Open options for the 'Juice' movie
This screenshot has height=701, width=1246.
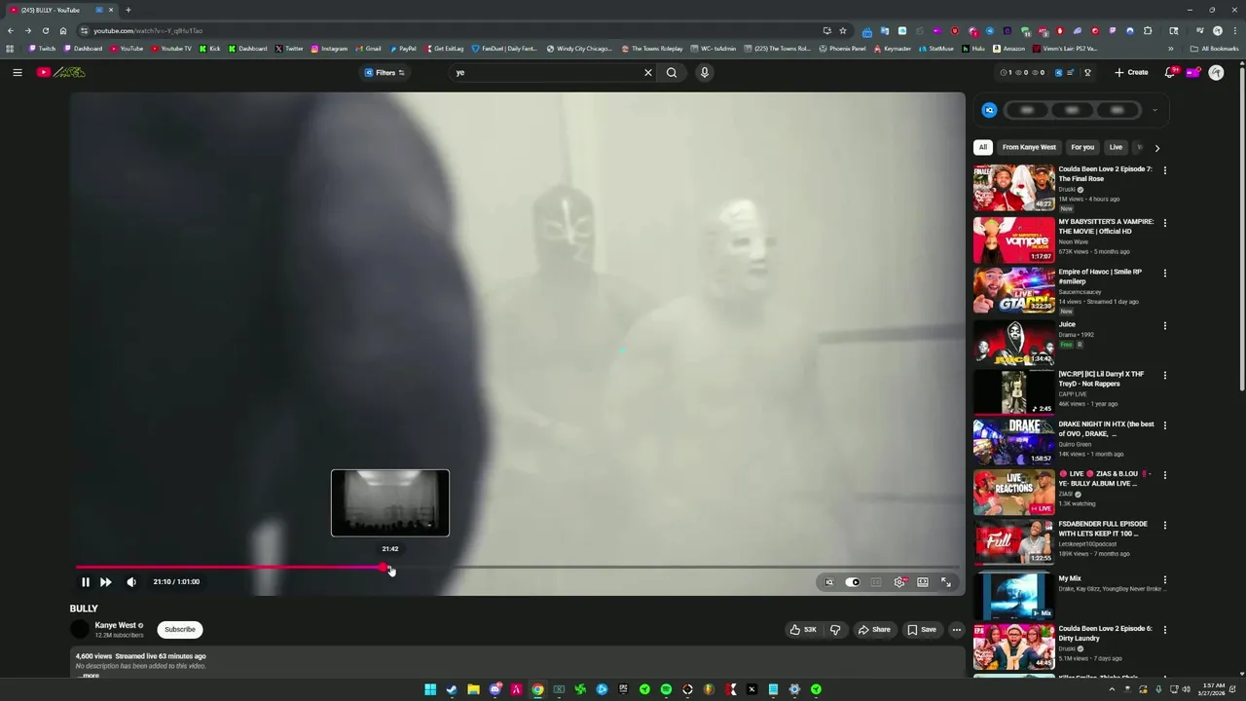[x=1165, y=326]
